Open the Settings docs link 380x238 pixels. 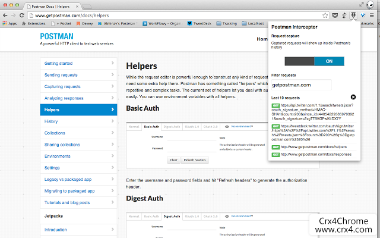click(78, 168)
